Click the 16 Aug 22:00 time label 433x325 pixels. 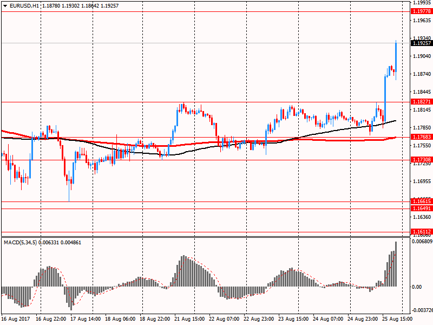[x=51, y=319]
